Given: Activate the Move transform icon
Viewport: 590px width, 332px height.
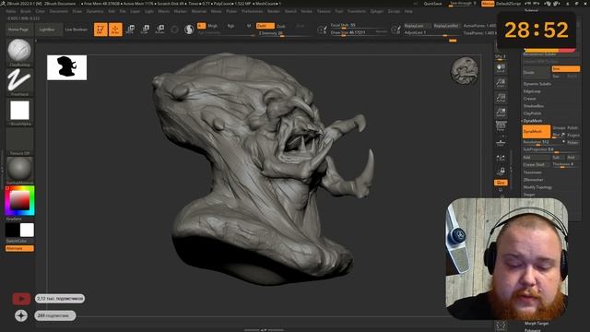Looking at the screenshot, I should (130, 30).
